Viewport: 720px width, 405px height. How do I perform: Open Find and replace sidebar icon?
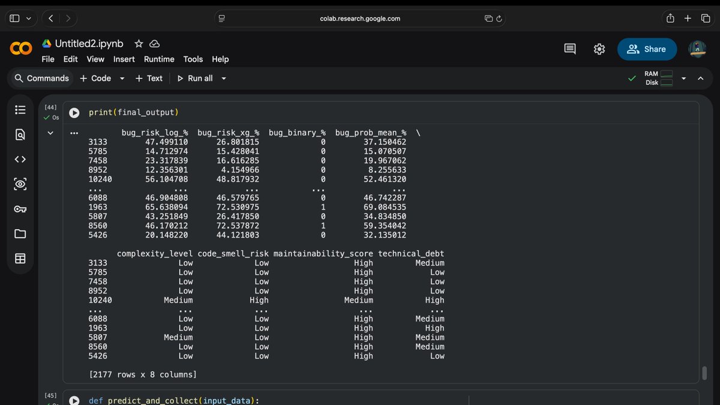(20, 134)
